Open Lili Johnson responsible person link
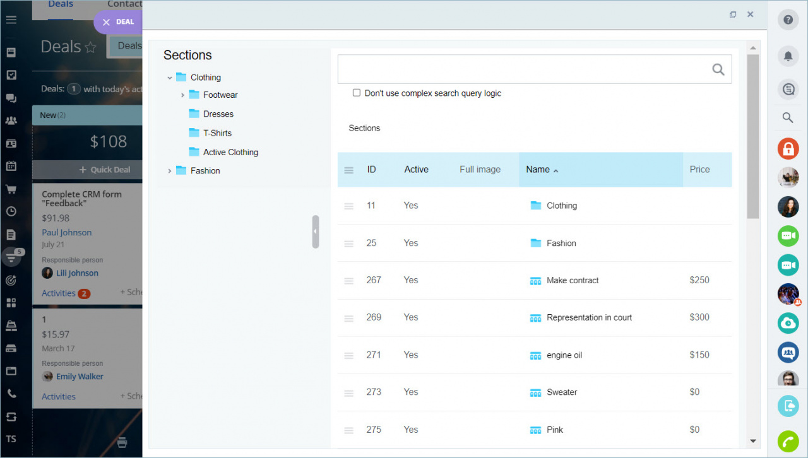808x458 pixels. [77, 273]
